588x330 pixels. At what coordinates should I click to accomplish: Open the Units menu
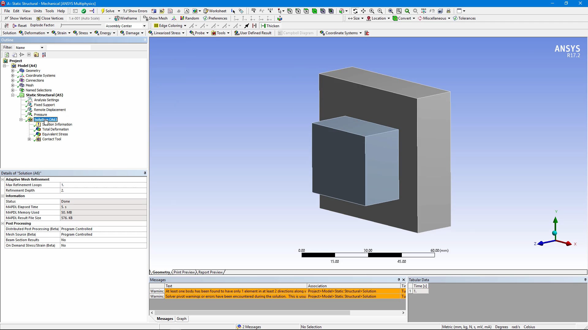(x=38, y=11)
